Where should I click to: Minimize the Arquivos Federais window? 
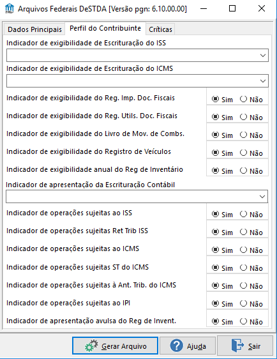coord(204,9)
